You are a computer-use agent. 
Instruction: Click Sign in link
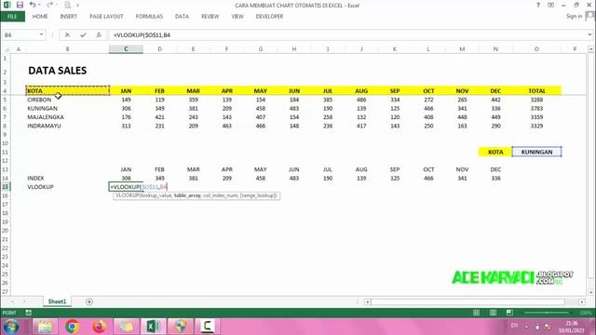(574, 17)
